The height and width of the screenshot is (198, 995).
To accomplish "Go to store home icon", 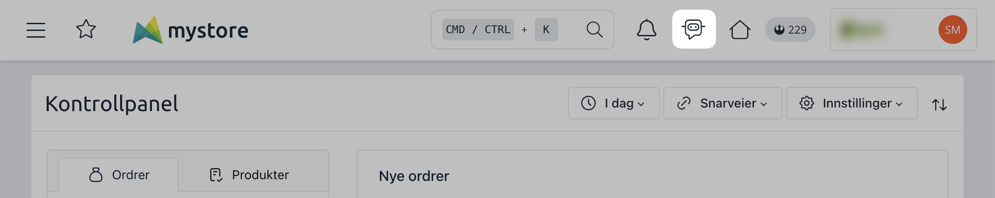I will click(x=740, y=30).
